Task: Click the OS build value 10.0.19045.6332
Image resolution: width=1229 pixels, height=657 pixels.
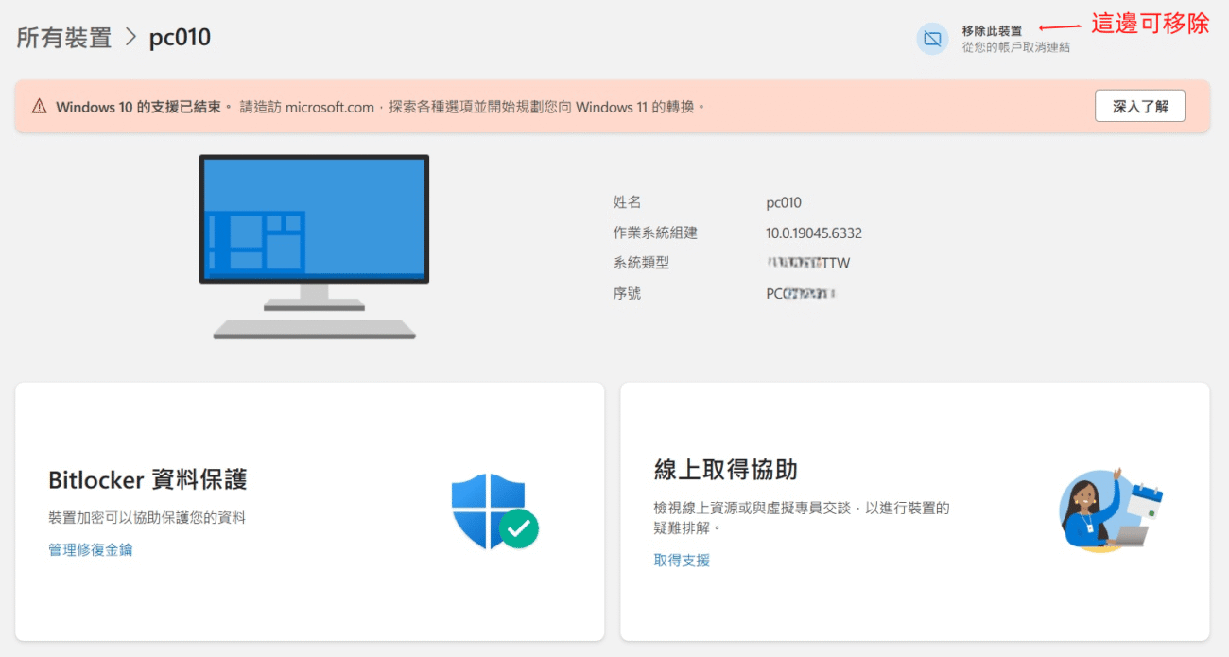Action: coord(813,233)
